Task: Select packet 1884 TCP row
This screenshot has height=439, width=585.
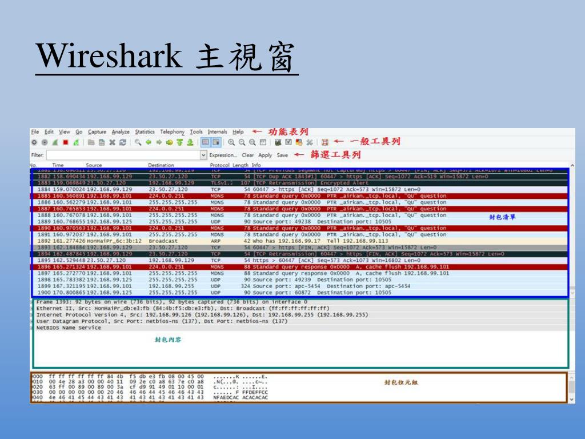Action: tap(300, 190)
